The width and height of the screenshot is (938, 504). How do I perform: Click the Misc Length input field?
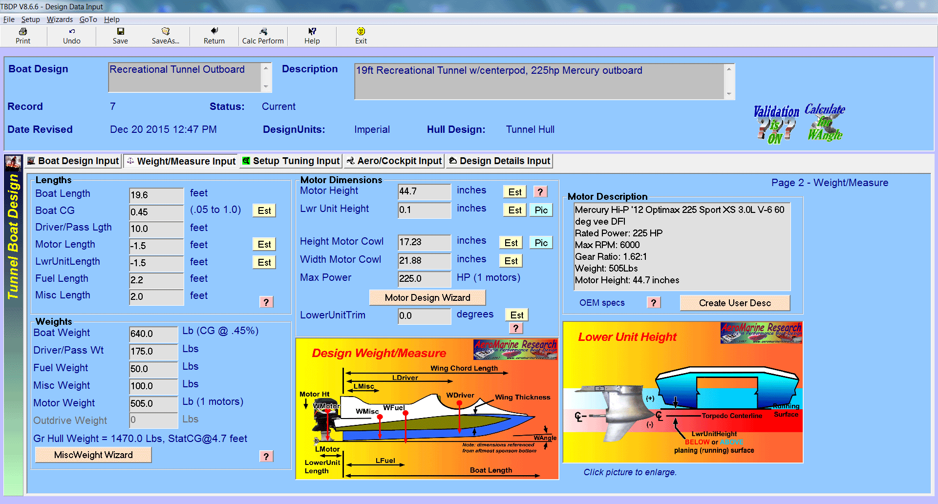(156, 297)
